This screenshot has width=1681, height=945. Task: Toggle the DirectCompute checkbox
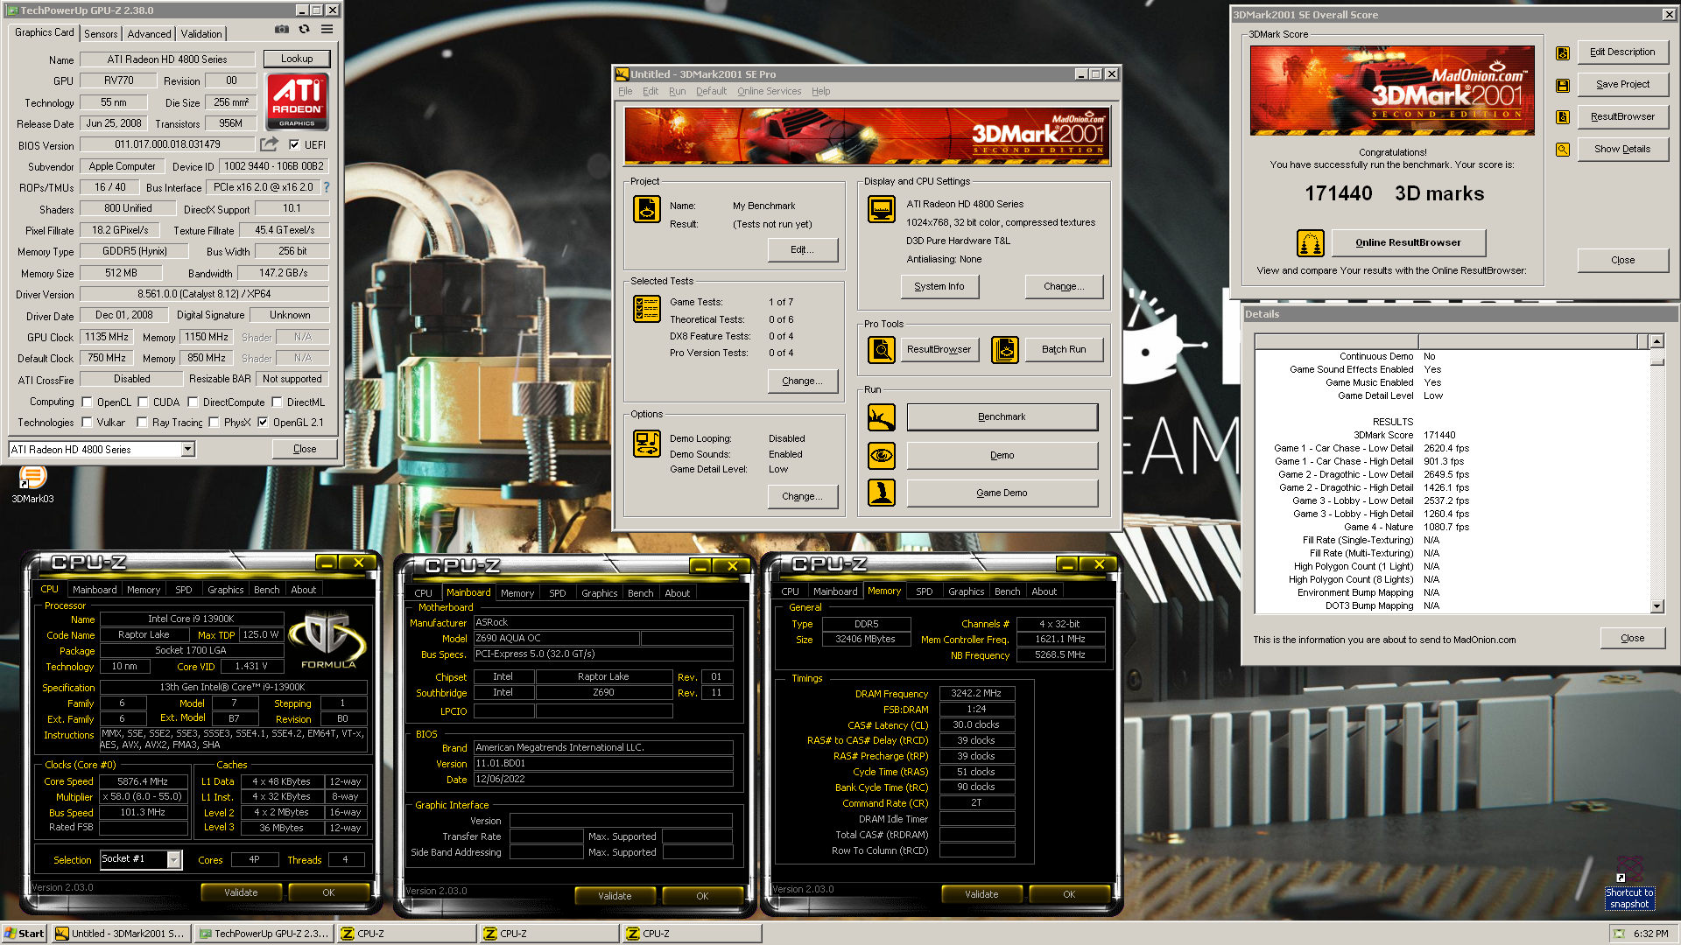193,402
